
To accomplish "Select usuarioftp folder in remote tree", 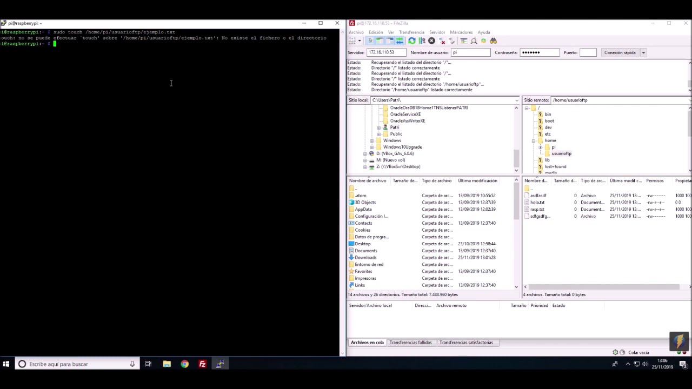I will (561, 153).
